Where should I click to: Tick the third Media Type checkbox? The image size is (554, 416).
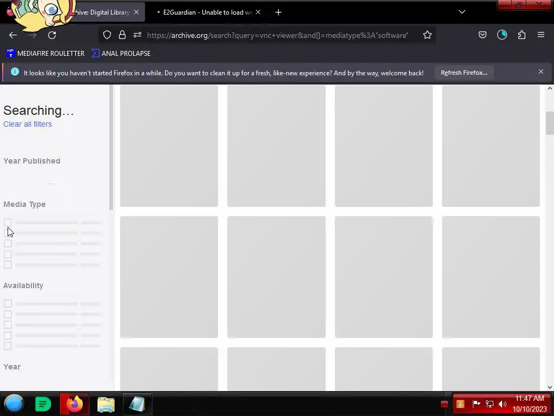pos(8,244)
